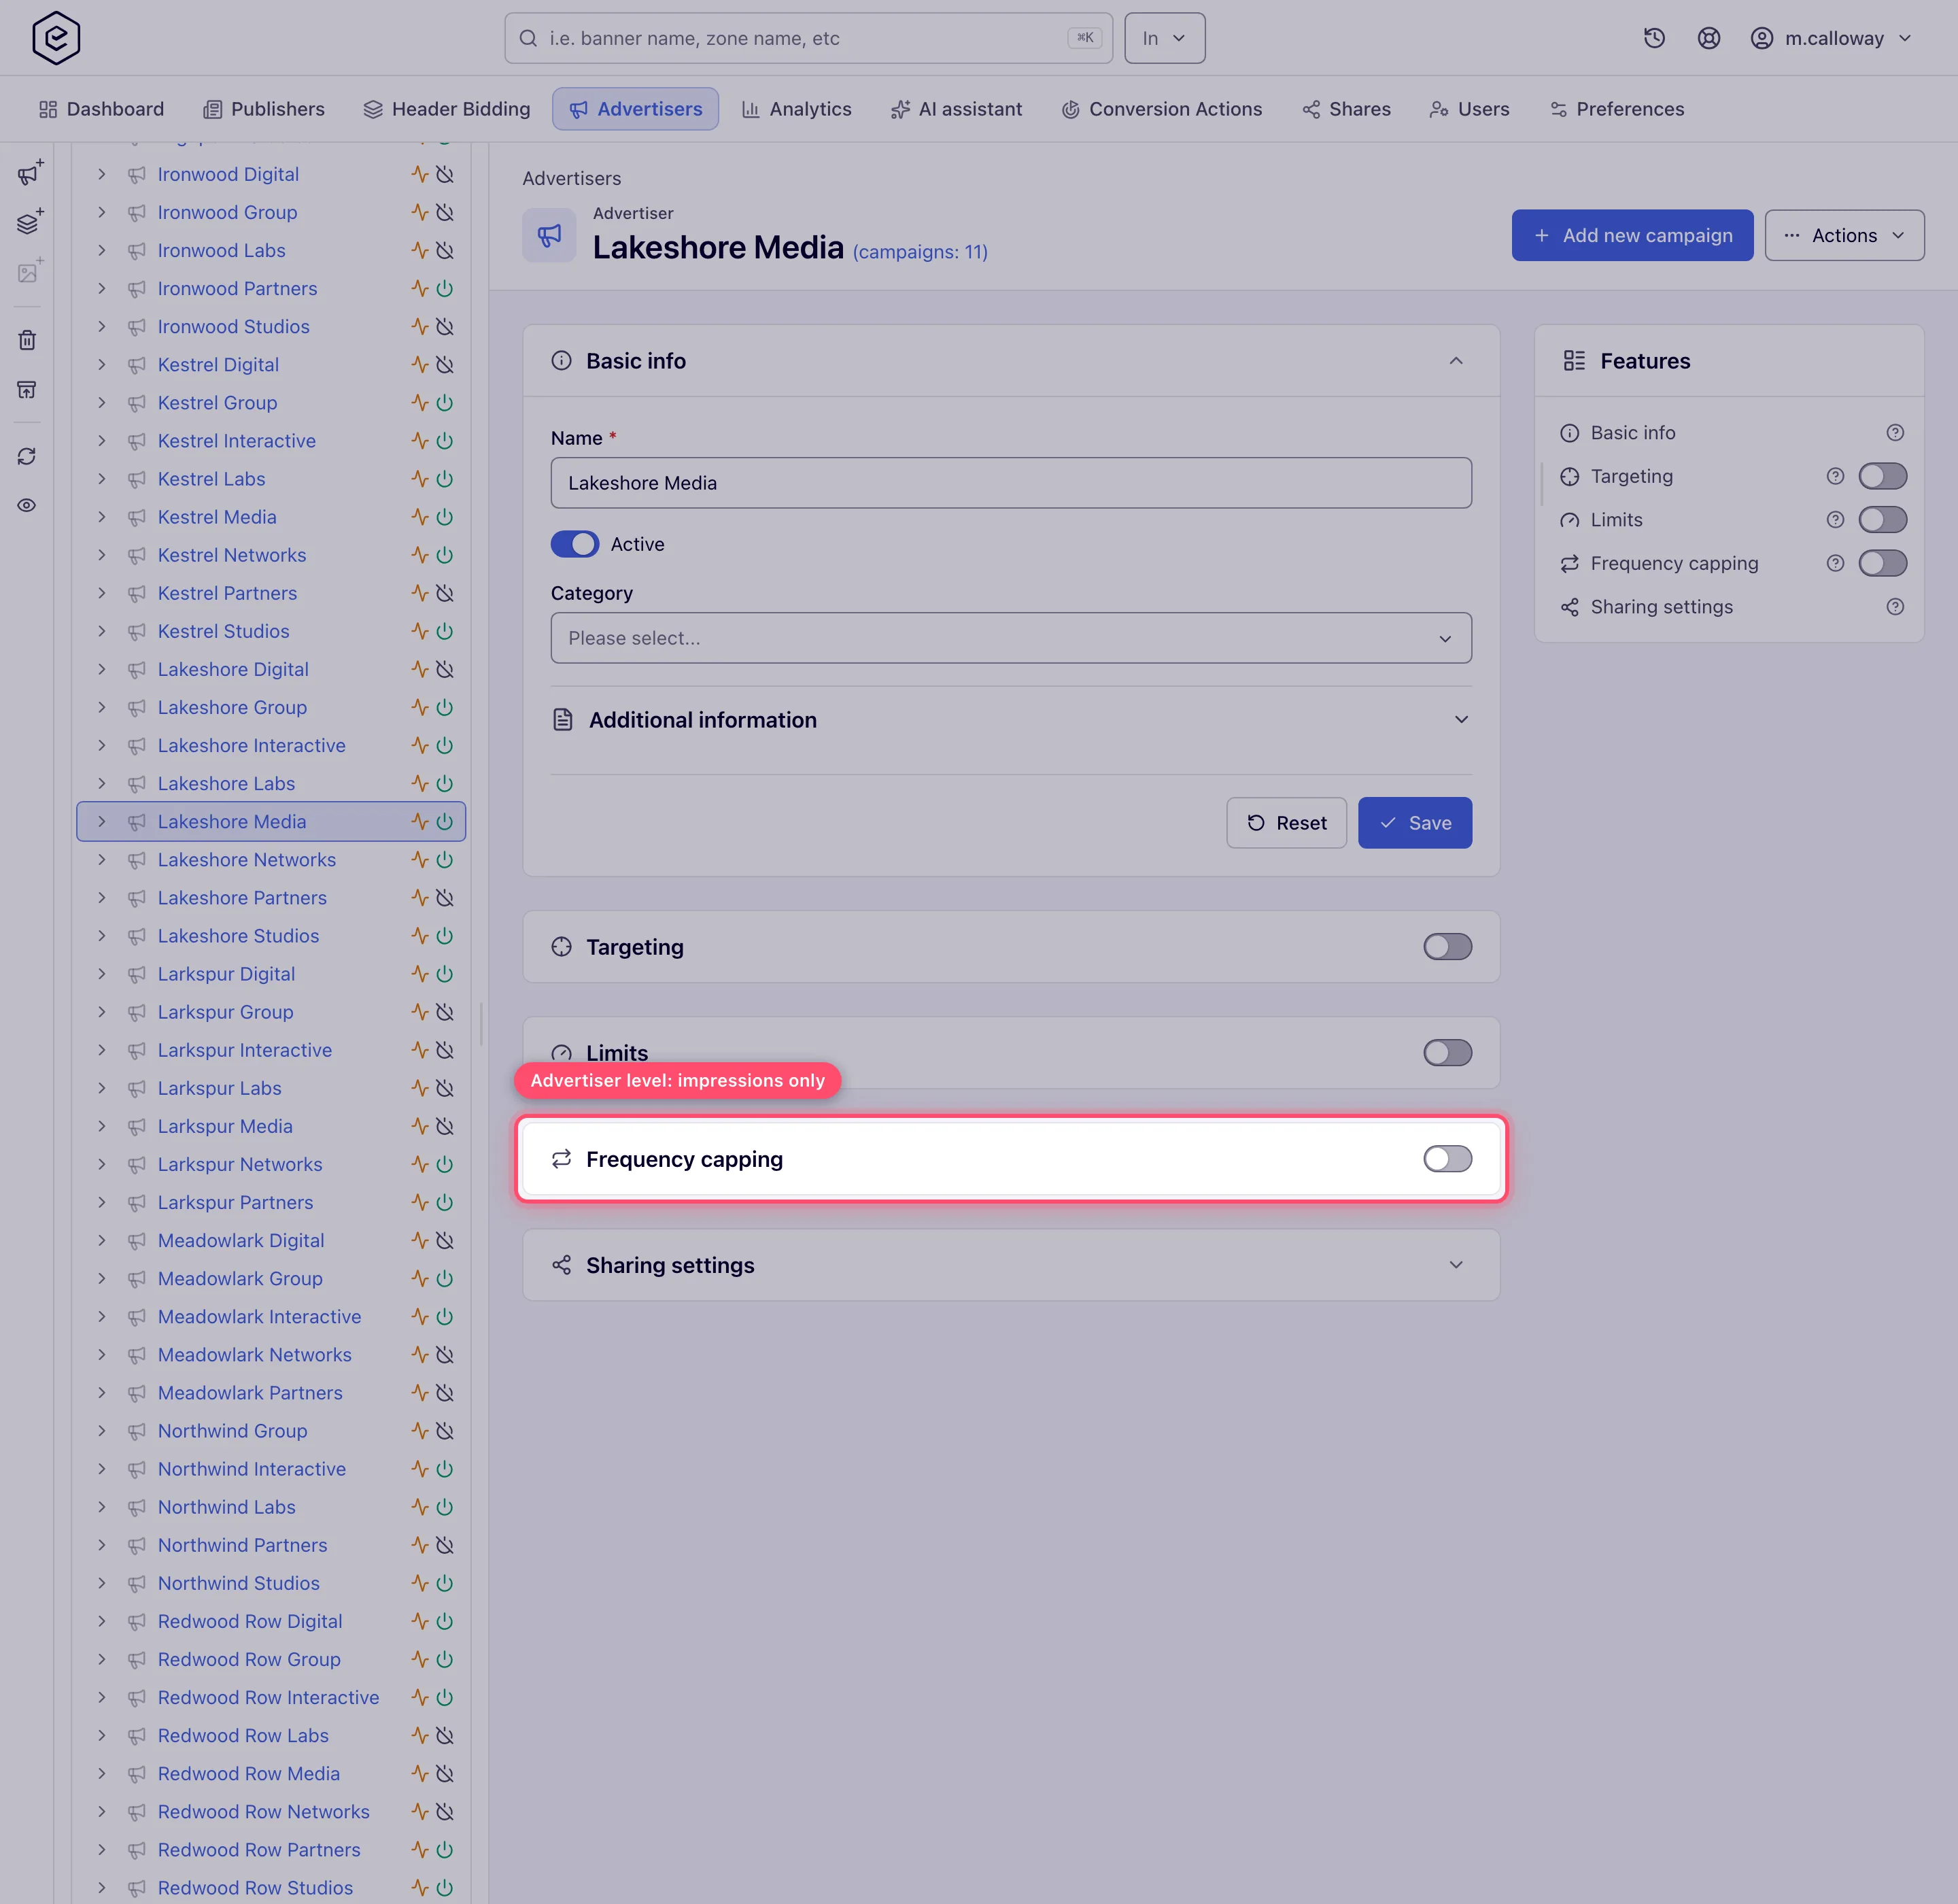The image size is (1958, 1904).
Task: Collapse the Basic info section
Action: (1456, 361)
